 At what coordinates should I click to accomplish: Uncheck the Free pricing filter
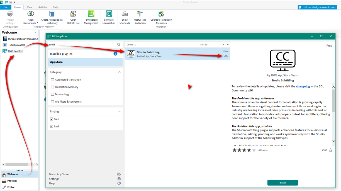pyautogui.click(x=52, y=119)
